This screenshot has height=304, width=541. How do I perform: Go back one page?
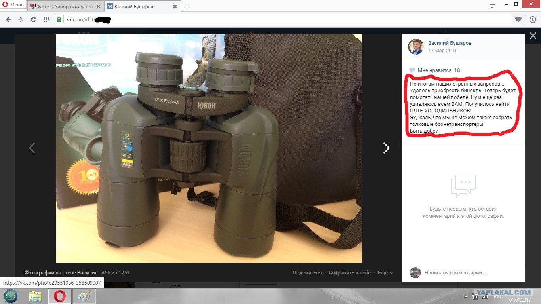click(8, 19)
